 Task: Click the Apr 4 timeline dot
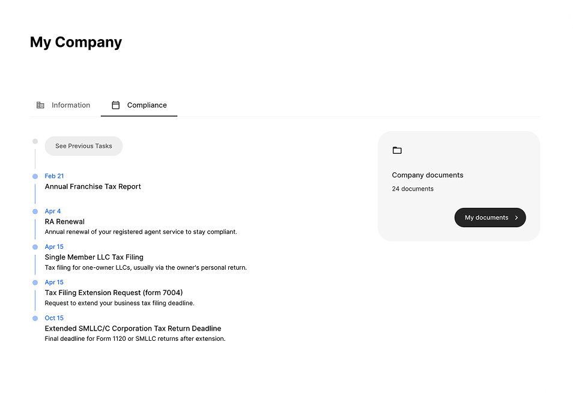coord(35,212)
